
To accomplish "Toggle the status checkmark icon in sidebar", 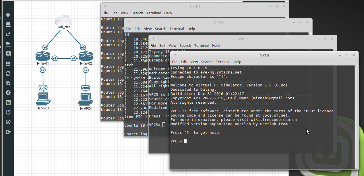I will coord(8,122).
